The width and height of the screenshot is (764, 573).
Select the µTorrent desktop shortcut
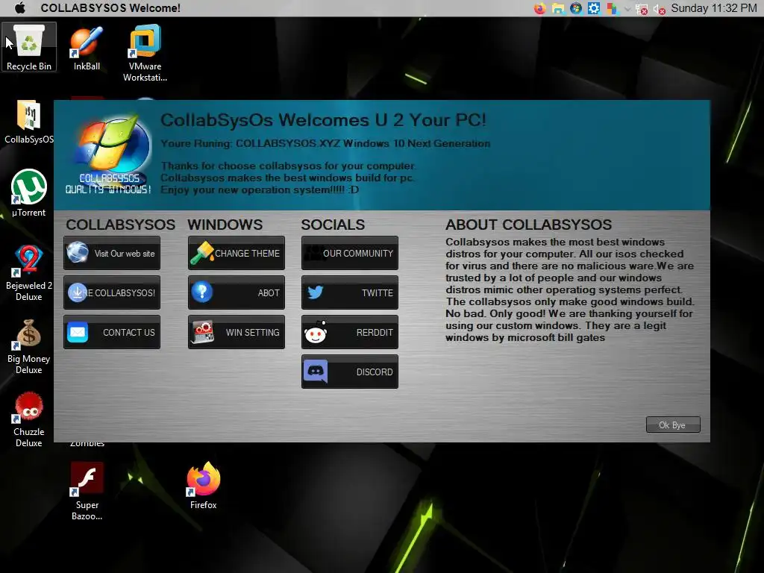pyautogui.click(x=29, y=193)
